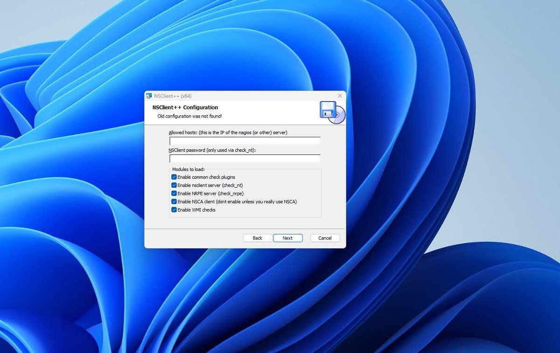
Task: Focus the Allowed hosts text field
Action: (245, 141)
